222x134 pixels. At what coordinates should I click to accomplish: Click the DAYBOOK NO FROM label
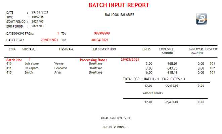[x=20, y=34]
